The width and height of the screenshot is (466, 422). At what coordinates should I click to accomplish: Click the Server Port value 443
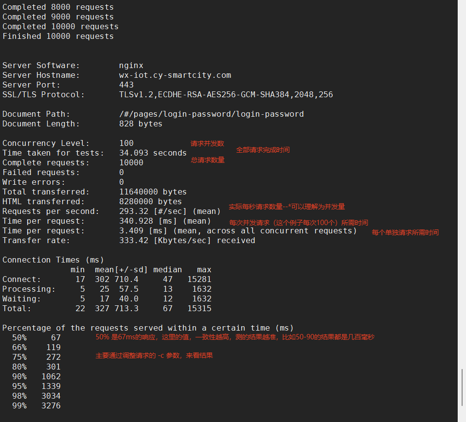[126, 85]
